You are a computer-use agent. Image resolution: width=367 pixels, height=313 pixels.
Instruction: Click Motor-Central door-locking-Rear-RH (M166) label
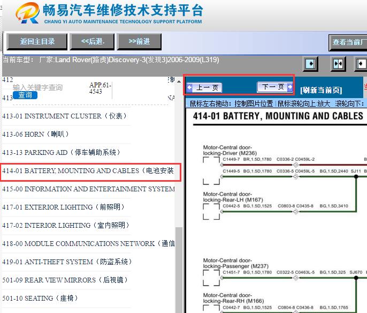point(233,298)
